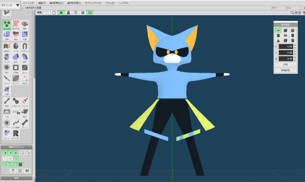Select the ウェイト (weight) tool
Image resolution: width=305 pixels, height=182 pixels.
(x=16, y=80)
